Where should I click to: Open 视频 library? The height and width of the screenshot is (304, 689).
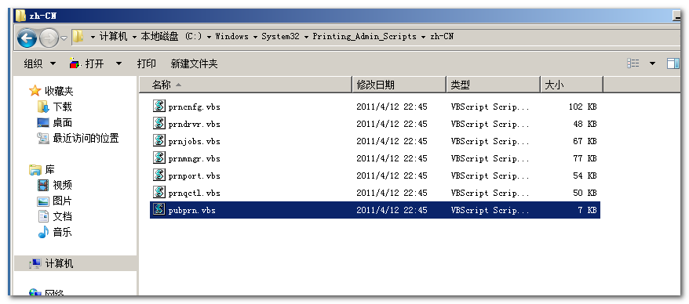pyautogui.click(x=62, y=185)
